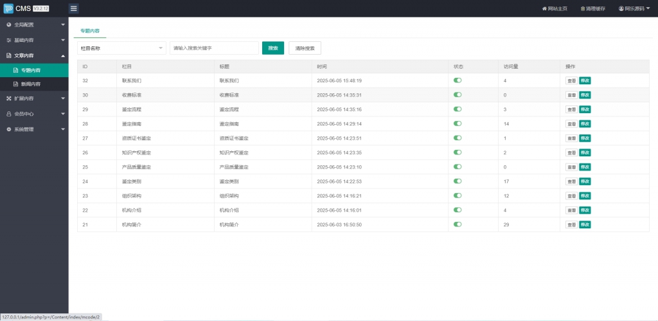This screenshot has width=658, height=321.
Task: Open the 栏目名称 search field dropdown
Action: 121,48
